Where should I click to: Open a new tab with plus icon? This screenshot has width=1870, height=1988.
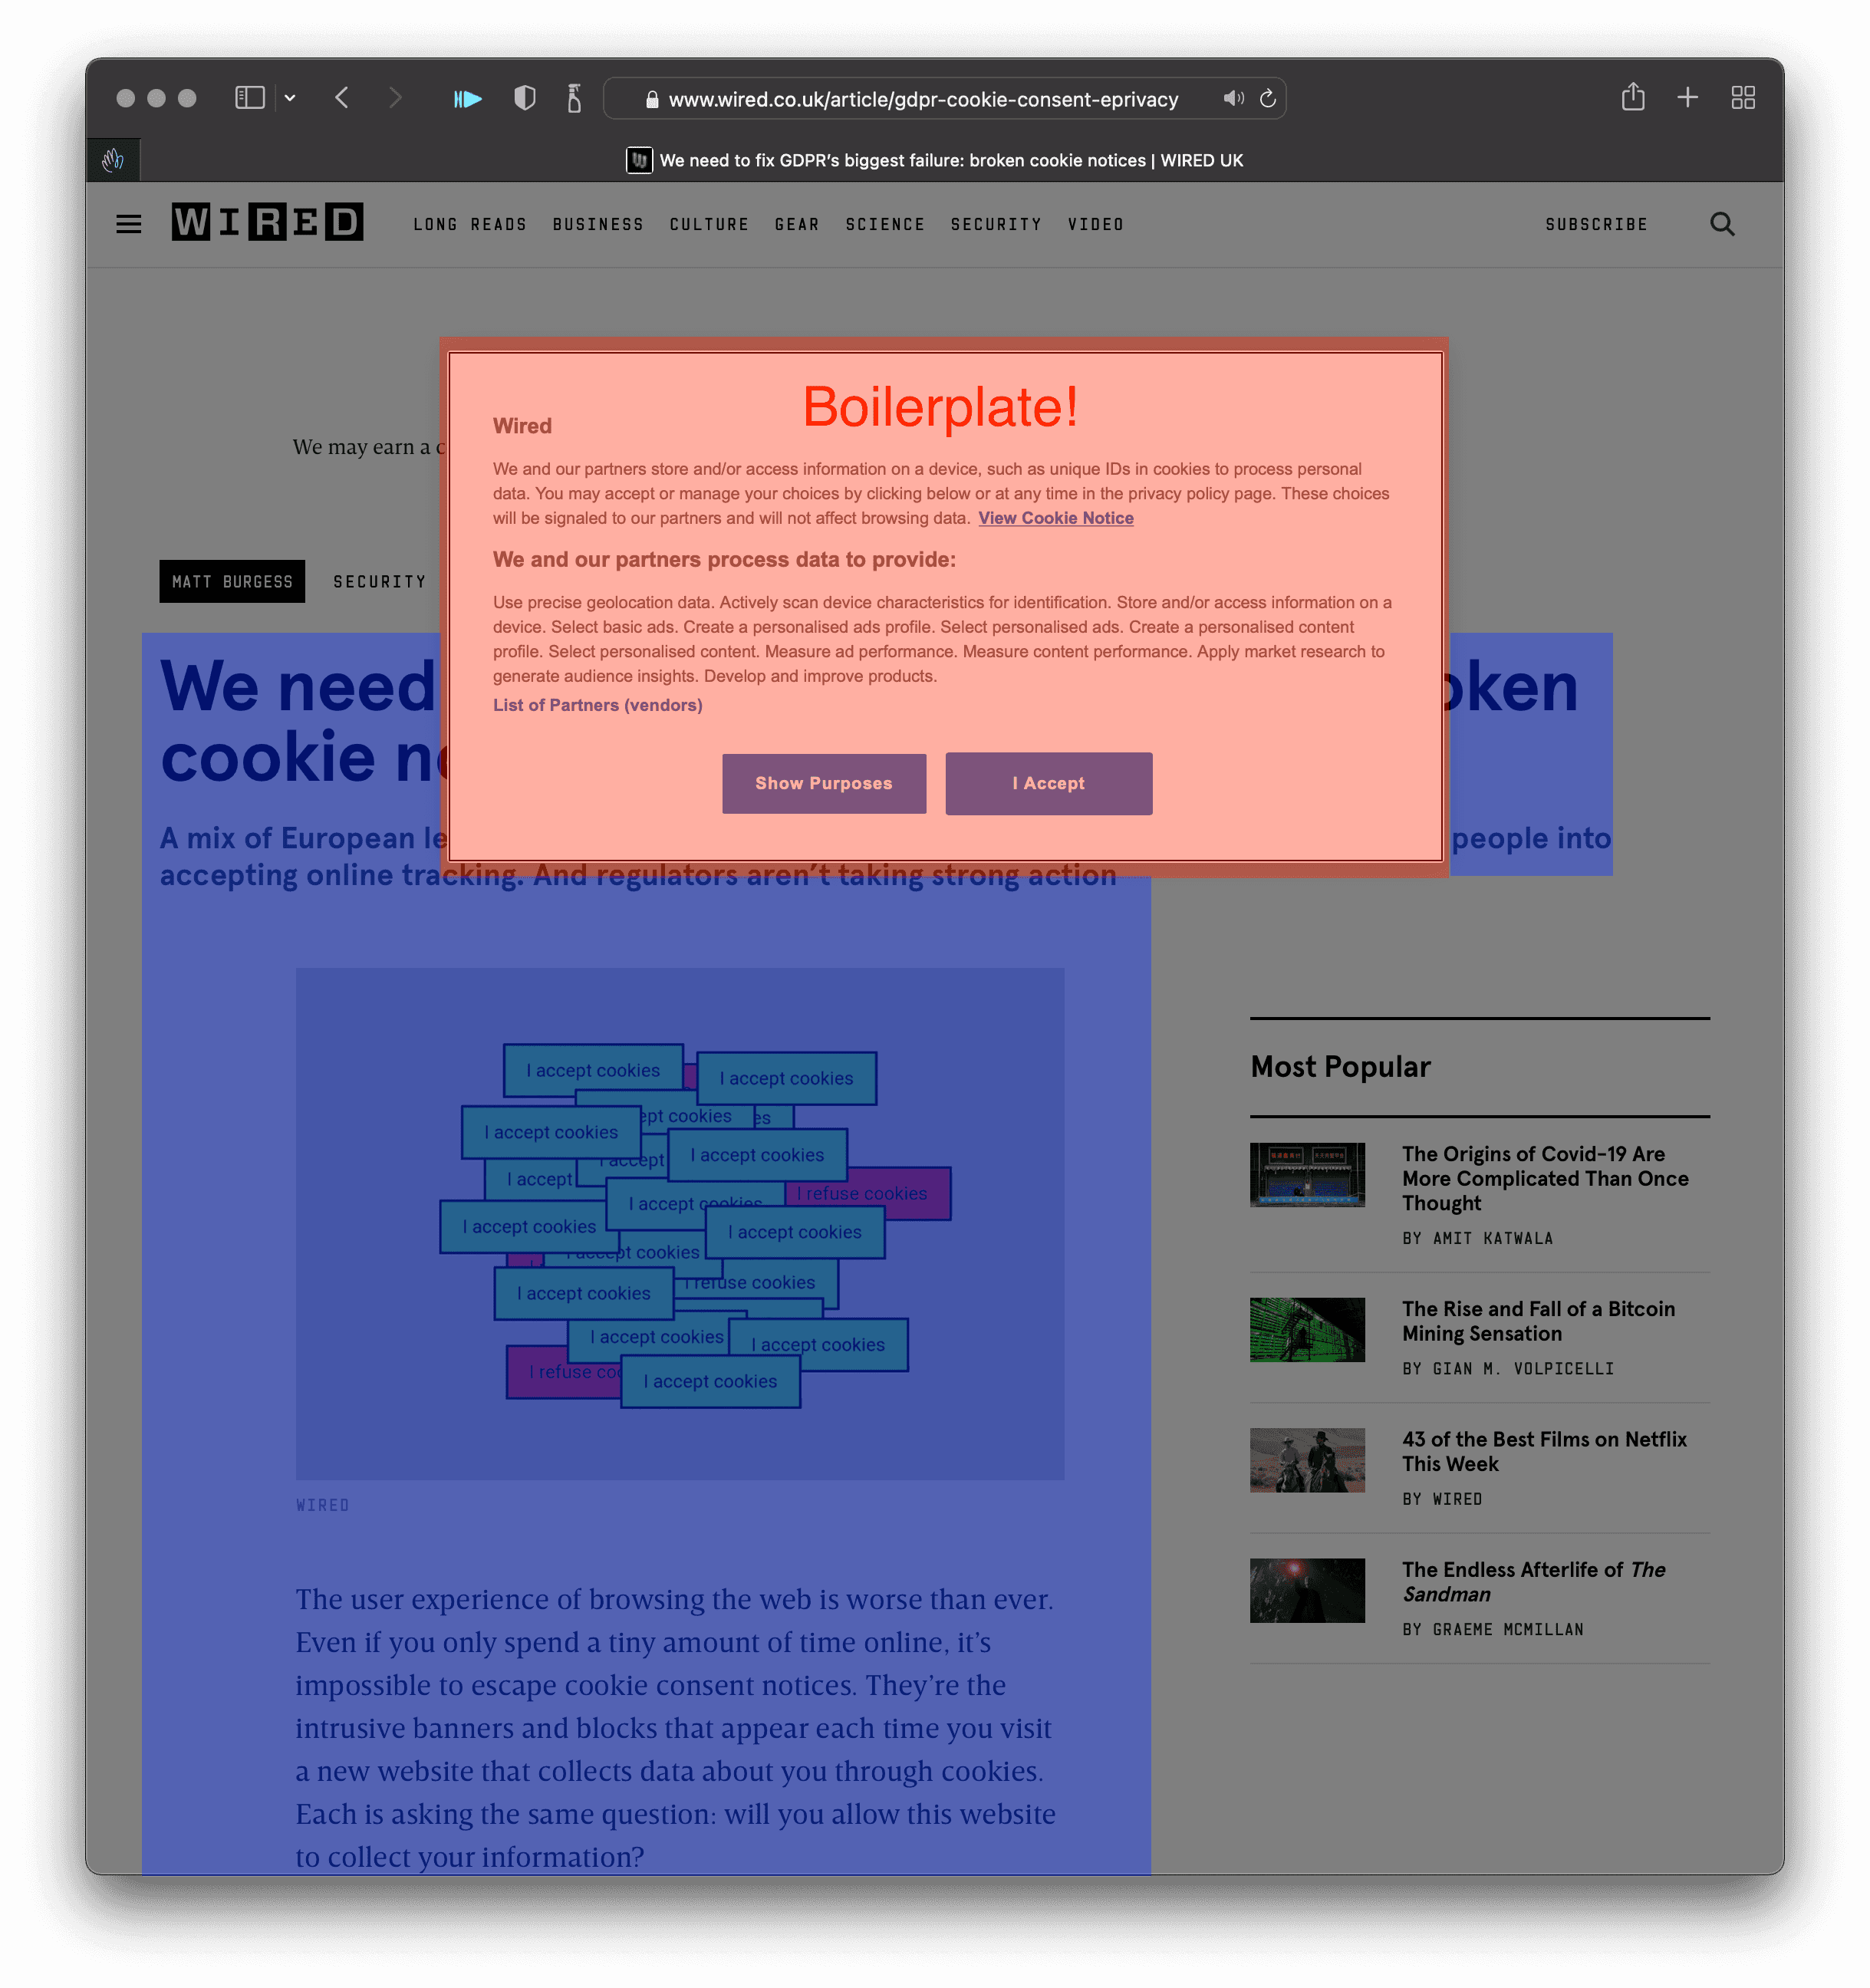(x=1688, y=98)
